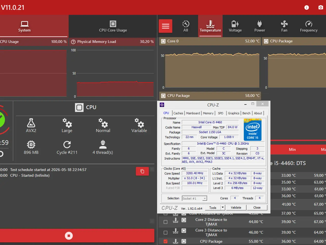Screen dimensions: 326x245
Task: Click Core 3 Distance thermometer icon
Action: [x=175, y=231]
